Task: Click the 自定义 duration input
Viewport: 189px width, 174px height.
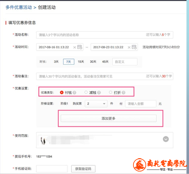Action: 125,62
